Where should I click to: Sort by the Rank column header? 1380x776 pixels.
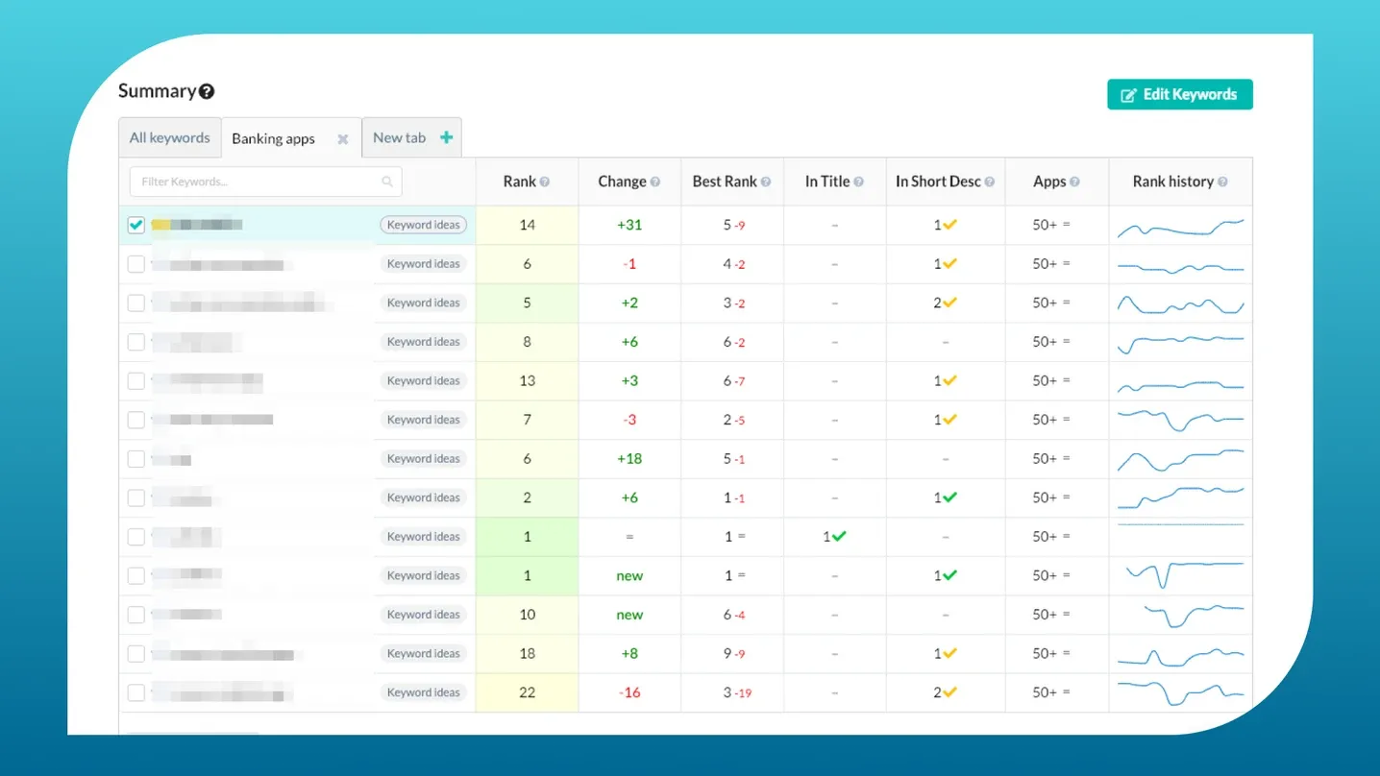click(520, 182)
